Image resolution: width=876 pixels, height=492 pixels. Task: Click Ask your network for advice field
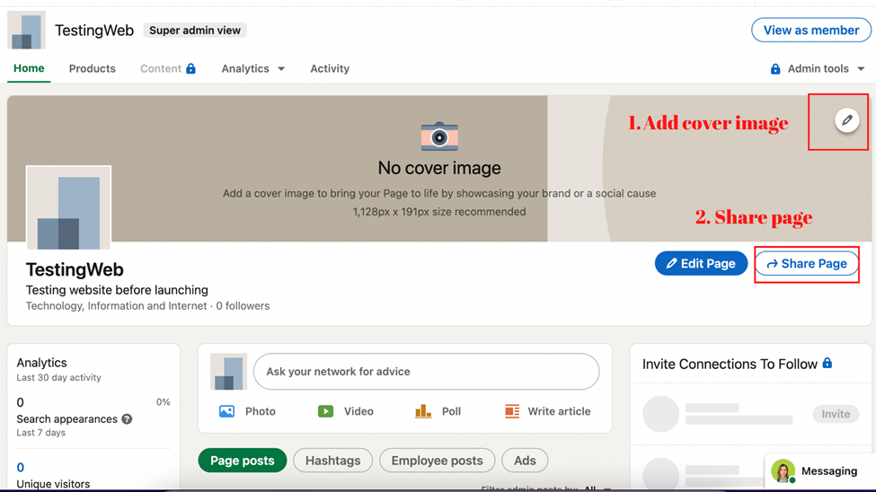point(426,372)
